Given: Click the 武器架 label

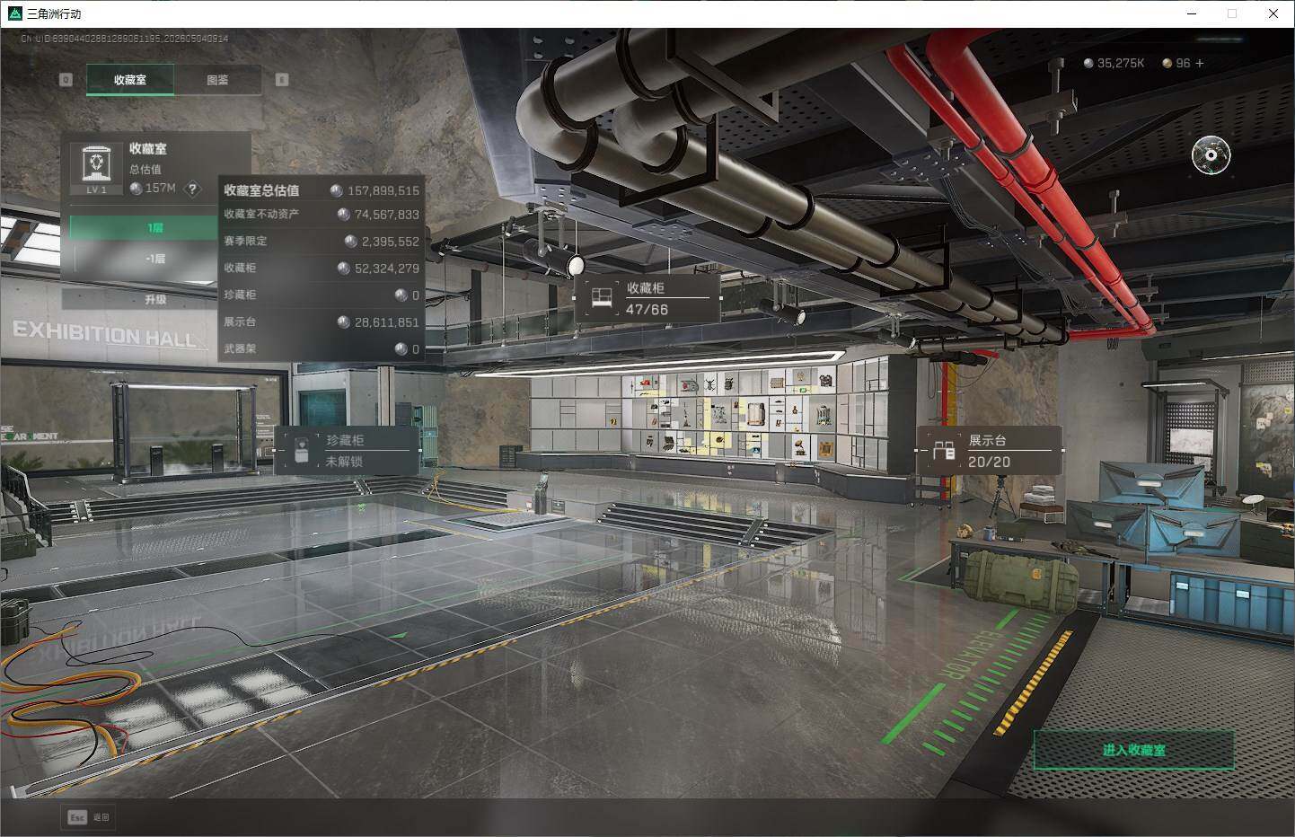Looking at the screenshot, I should pyautogui.click(x=240, y=349).
